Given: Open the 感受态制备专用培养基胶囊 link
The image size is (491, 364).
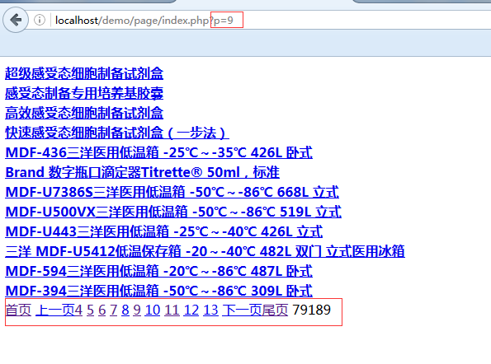Looking at the screenshot, I should coord(84,93).
